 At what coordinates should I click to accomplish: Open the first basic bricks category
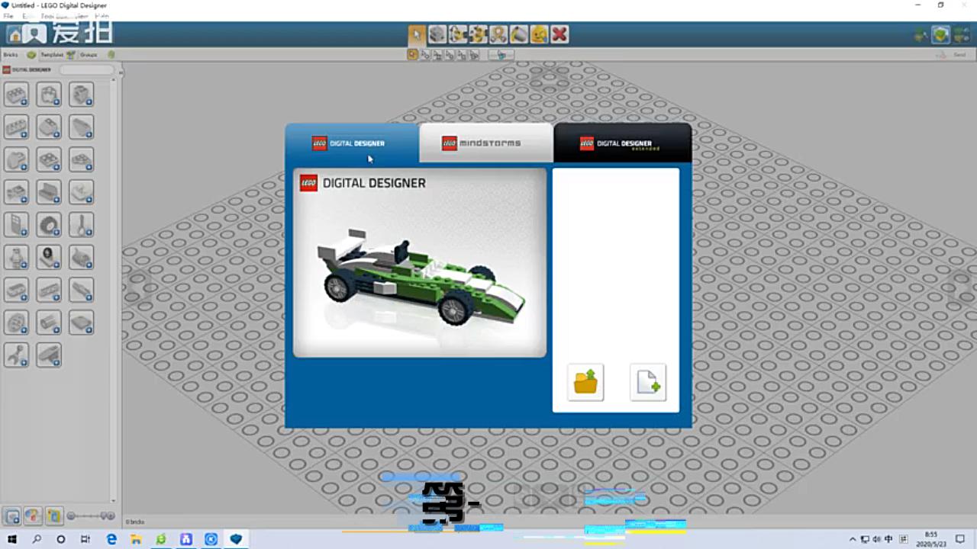tap(16, 95)
